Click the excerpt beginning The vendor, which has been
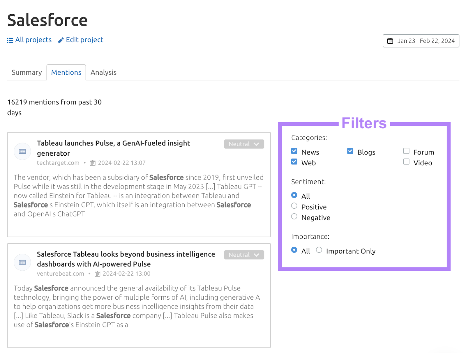 139,196
